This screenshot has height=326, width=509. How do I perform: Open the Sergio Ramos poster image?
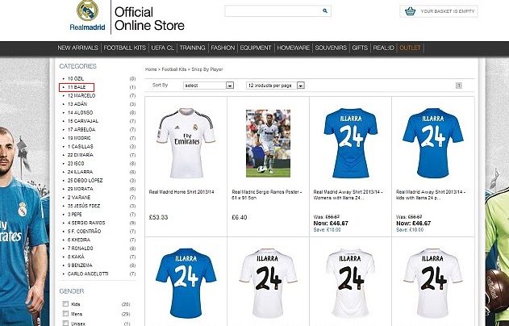[x=268, y=143]
